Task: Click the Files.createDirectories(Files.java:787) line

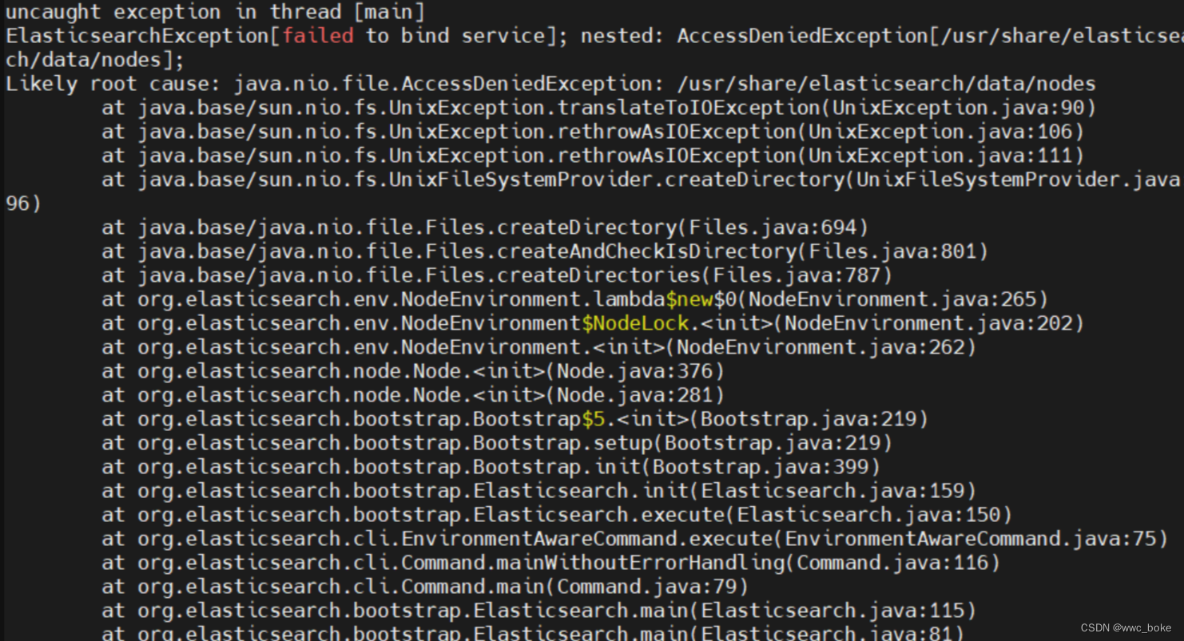Action: tap(497, 275)
